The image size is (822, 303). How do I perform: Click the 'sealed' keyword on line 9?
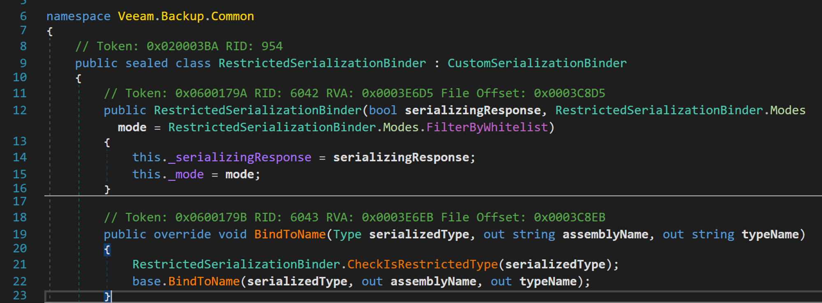point(146,63)
